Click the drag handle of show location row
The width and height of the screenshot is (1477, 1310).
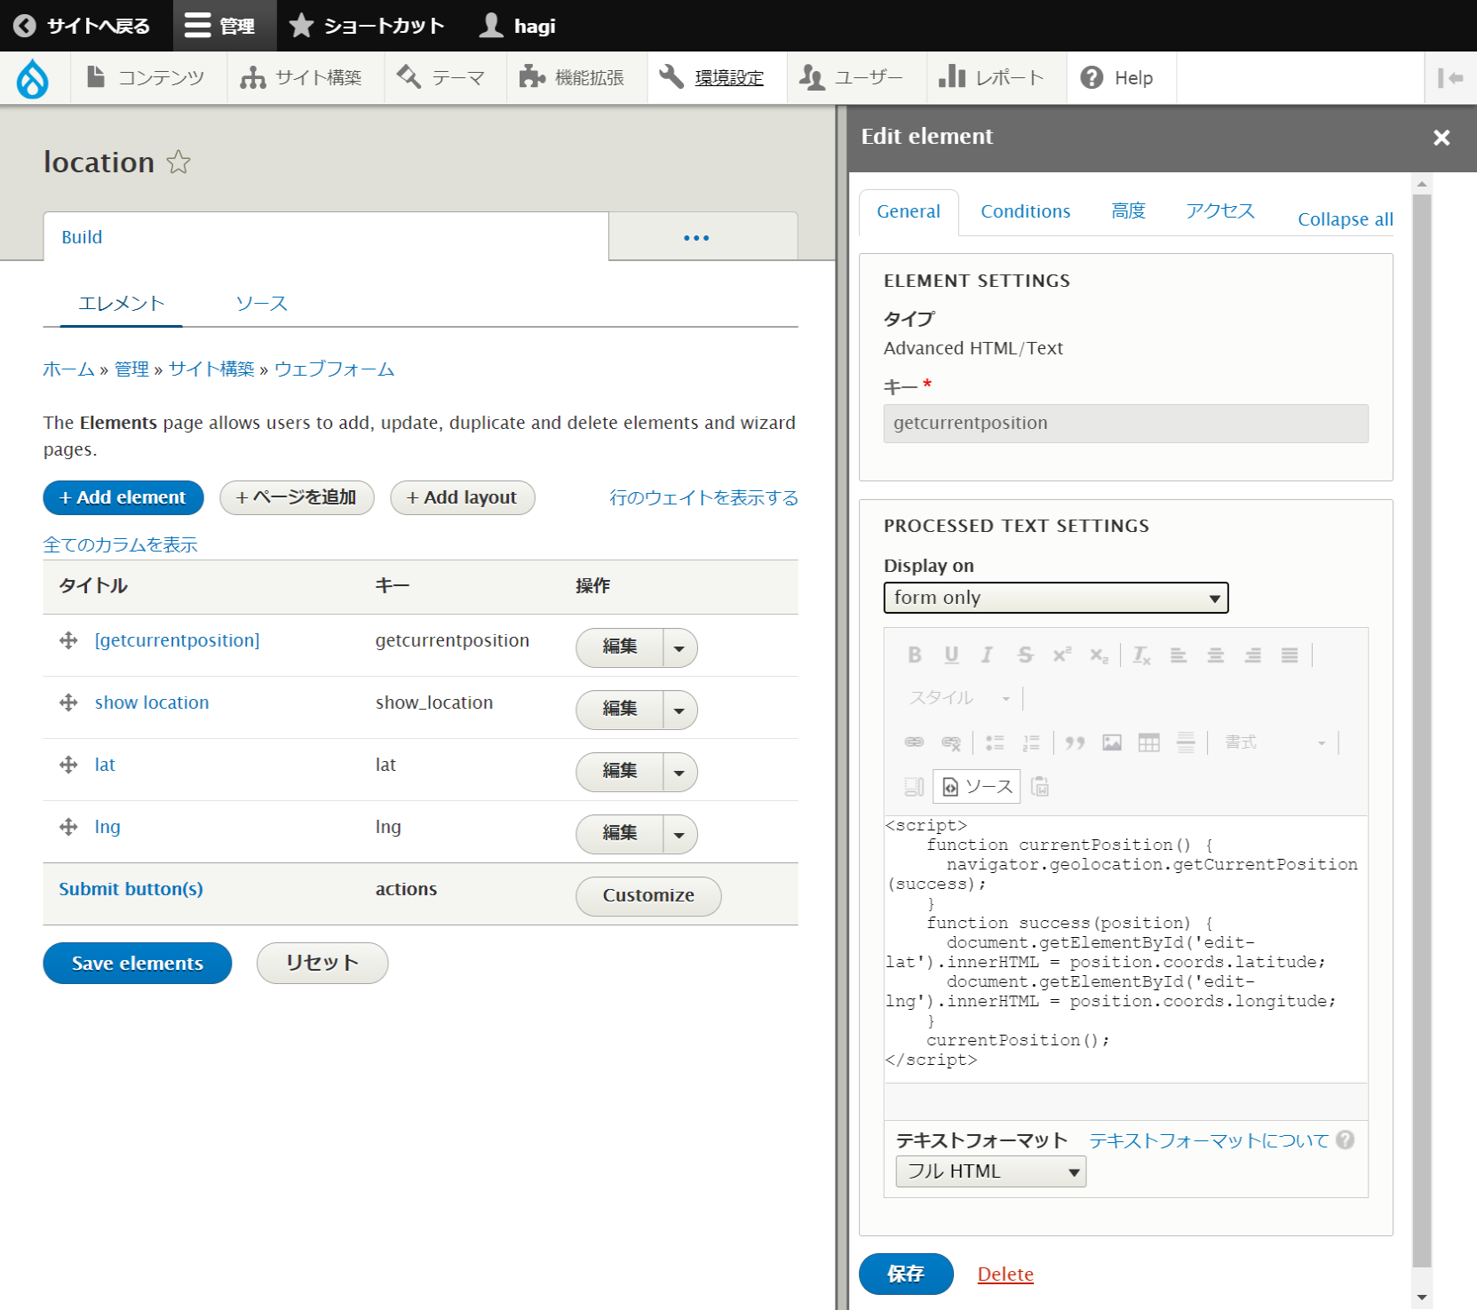tap(68, 703)
